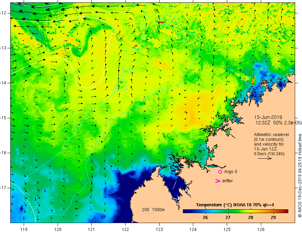
Task: Click the IMOS copyright timestamp text
Action: point(300,175)
